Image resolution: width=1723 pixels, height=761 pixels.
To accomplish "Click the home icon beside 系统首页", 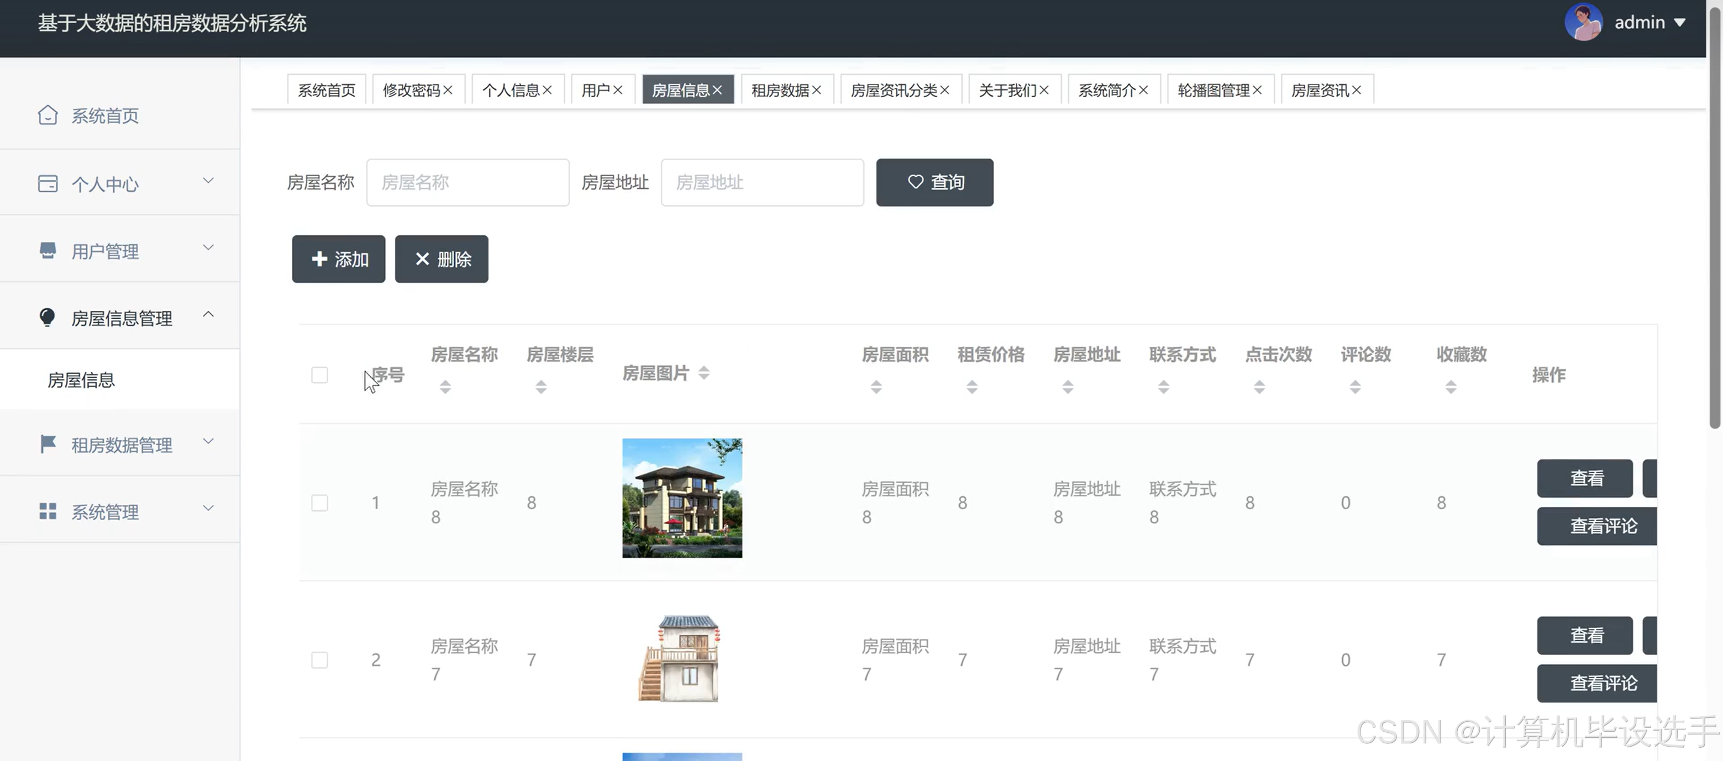I will (48, 115).
